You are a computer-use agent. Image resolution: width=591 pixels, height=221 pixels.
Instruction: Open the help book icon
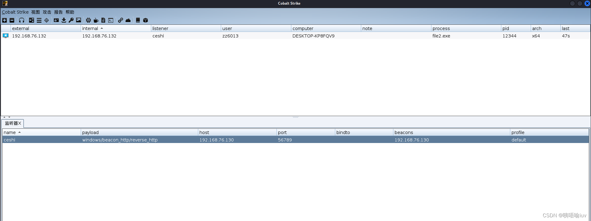point(138,20)
